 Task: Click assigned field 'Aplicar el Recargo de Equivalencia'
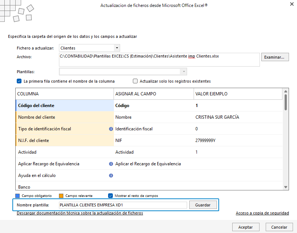[x=154, y=164]
